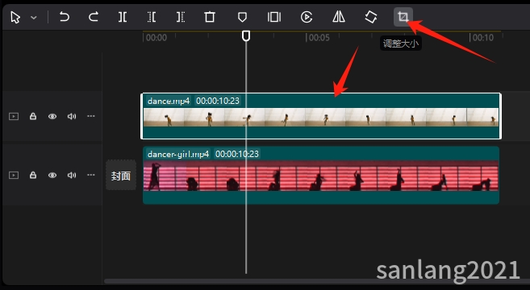Lock the dance.mp4 track
Screen dimensions: 530x290
[33, 116]
